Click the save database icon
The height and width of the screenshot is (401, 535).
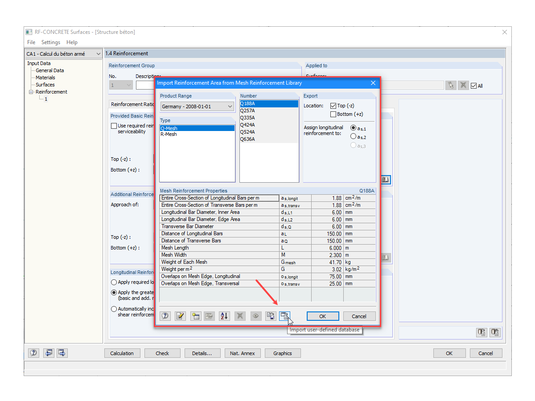pos(270,316)
